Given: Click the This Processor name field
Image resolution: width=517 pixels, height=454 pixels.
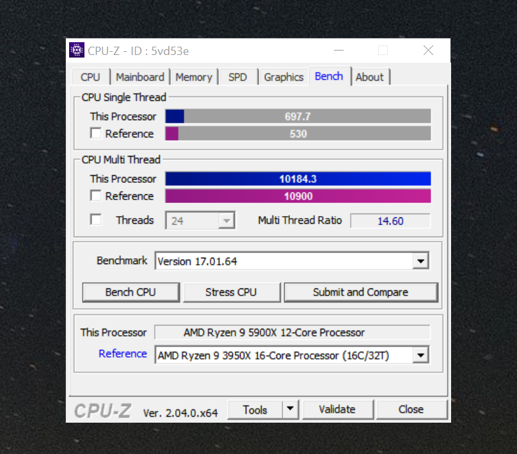Looking at the screenshot, I should tap(292, 332).
